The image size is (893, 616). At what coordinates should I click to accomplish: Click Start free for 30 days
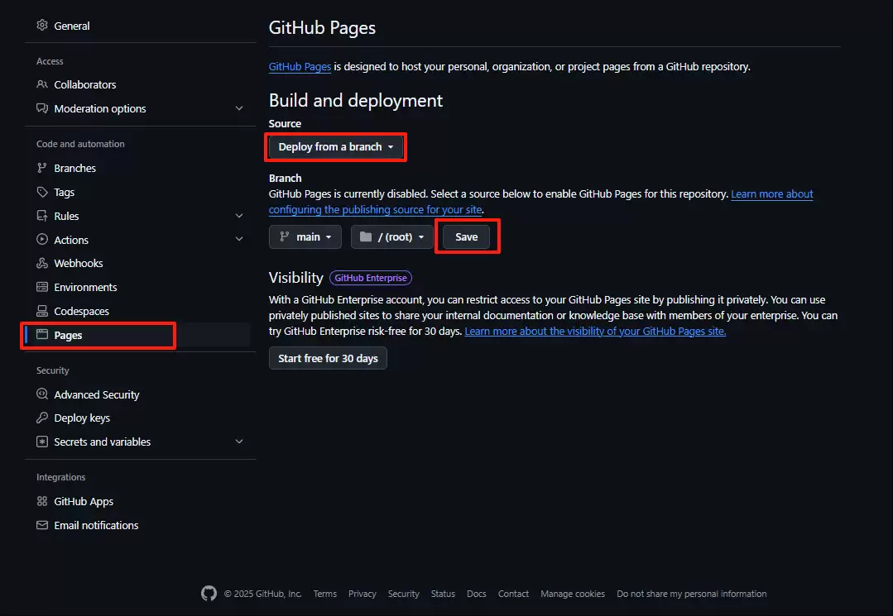point(328,358)
